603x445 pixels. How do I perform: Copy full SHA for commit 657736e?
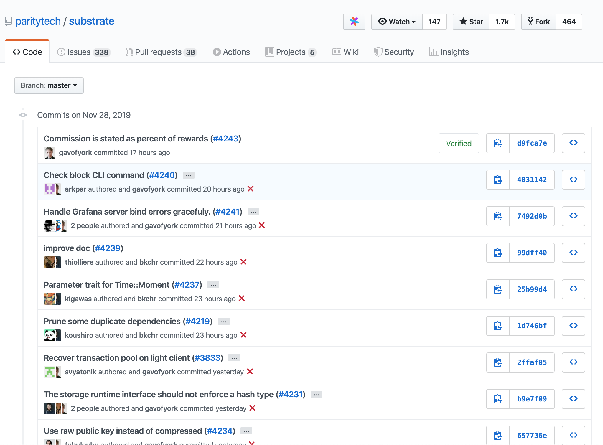[498, 435]
